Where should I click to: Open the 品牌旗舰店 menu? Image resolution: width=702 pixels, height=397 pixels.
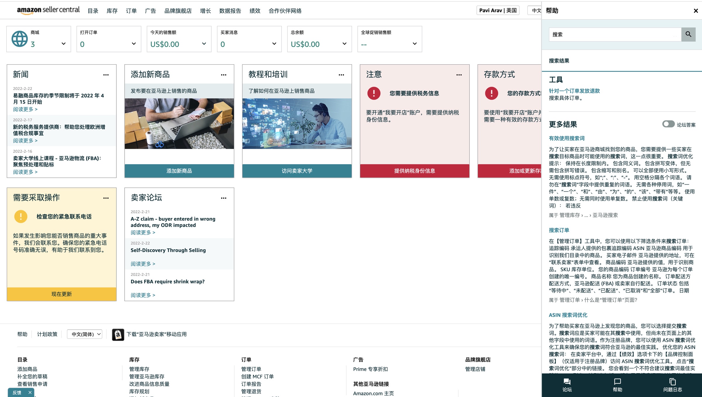point(178,11)
